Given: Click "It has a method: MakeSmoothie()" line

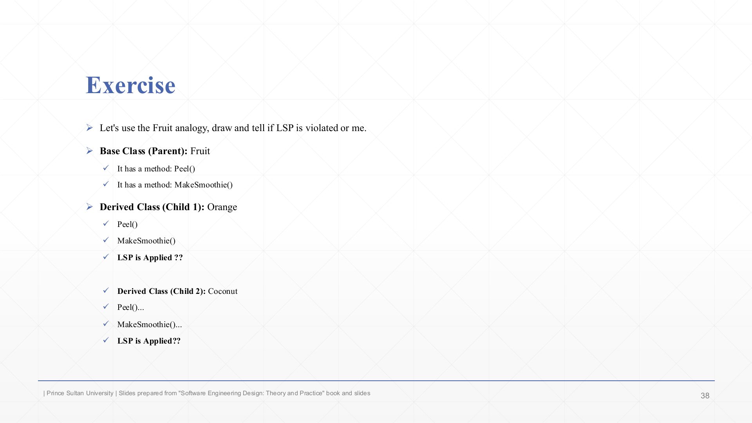Looking at the screenshot, I should [x=175, y=185].
